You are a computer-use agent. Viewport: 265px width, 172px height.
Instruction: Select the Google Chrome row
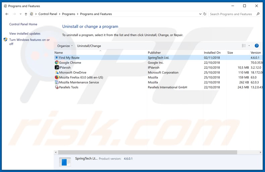click(x=158, y=62)
